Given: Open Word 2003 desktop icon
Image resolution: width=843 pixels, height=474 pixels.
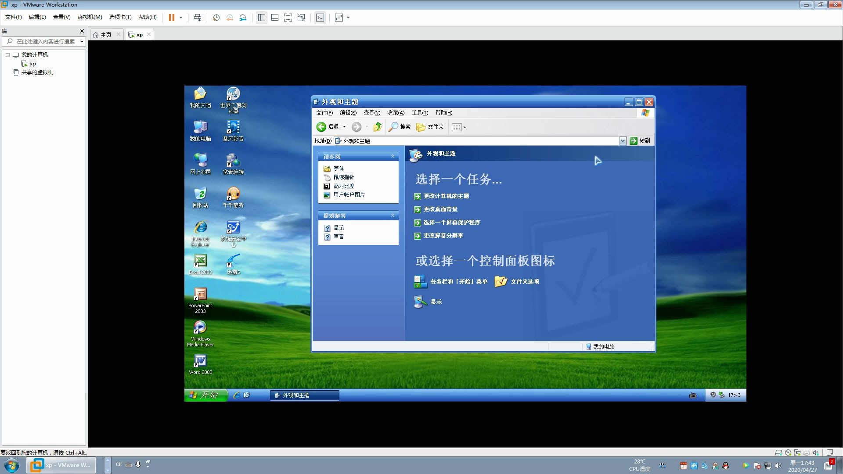Looking at the screenshot, I should click(x=200, y=364).
